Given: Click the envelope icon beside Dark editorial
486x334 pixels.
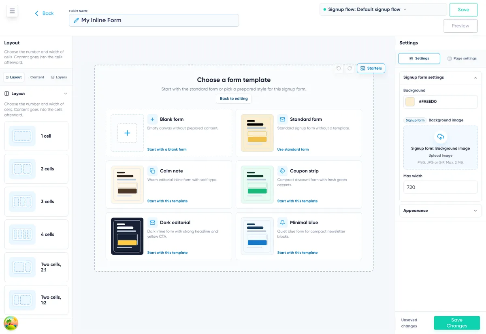Looking at the screenshot, I should pyautogui.click(x=152, y=223).
